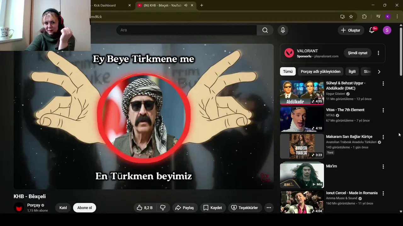The height and width of the screenshot is (226, 403).
Task: Open options for Mix'im playlist
Action: [383, 167]
